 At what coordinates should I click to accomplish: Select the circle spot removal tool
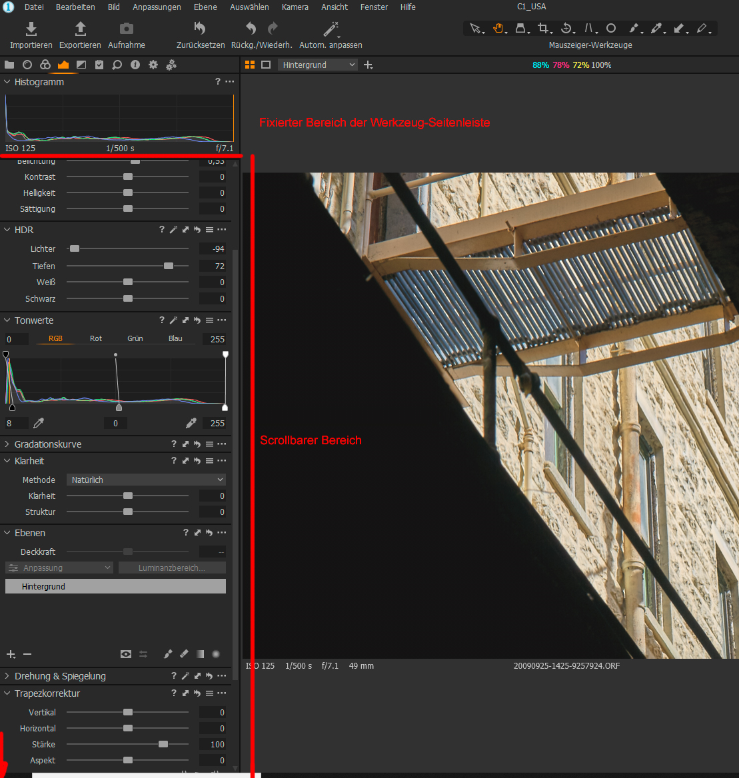coord(611,28)
